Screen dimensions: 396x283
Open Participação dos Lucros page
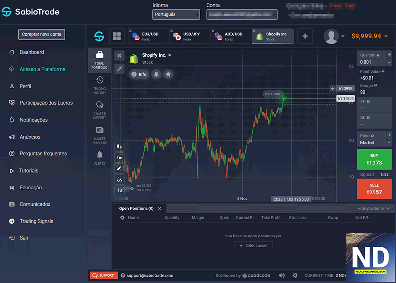point(46,103)
